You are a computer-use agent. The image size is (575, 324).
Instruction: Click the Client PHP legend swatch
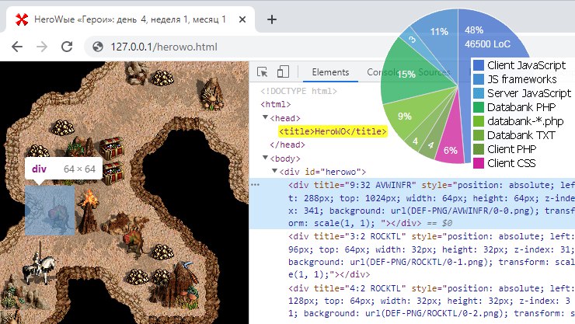[x=479, y=149]
